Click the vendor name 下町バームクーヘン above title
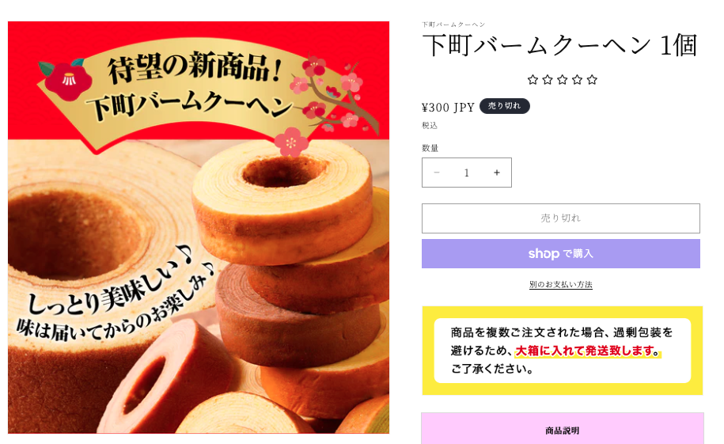 tap(453, 25)
